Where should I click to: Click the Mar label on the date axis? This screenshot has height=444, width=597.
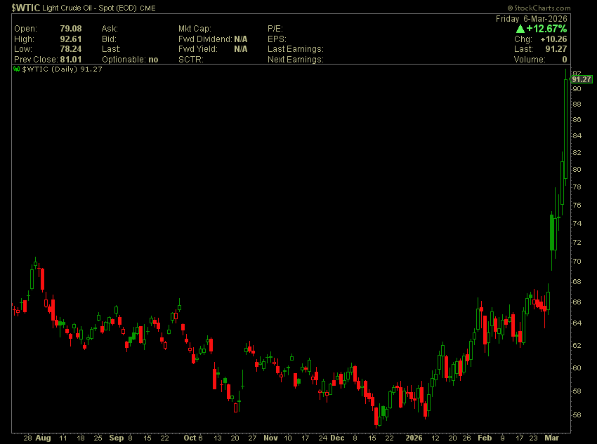click(551, 438)
